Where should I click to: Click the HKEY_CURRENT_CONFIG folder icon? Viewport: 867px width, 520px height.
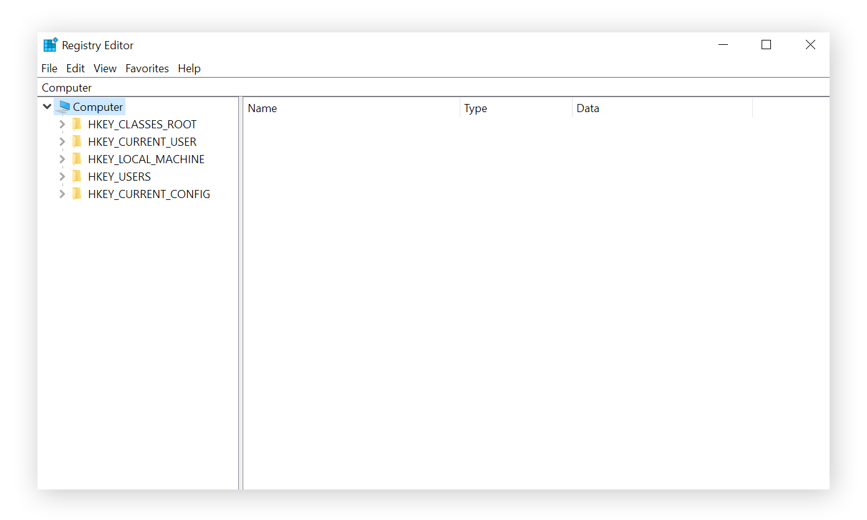click(76, 194)
